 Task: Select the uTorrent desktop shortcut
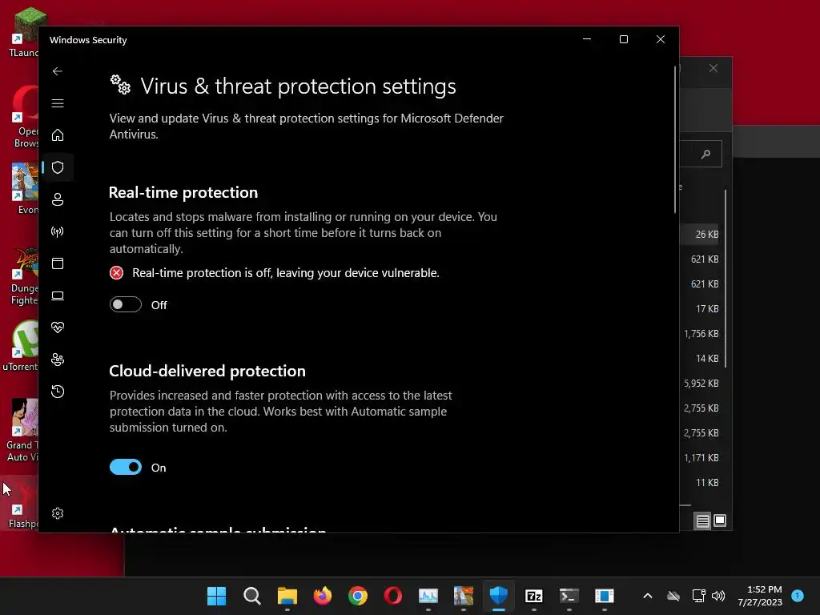click(x=21, y=345)
